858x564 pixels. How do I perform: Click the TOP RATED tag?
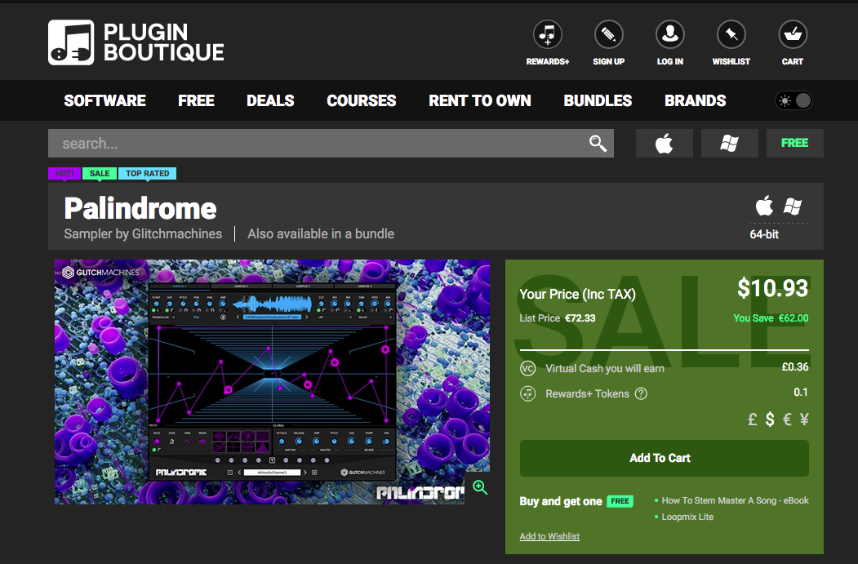coord(147,173)
